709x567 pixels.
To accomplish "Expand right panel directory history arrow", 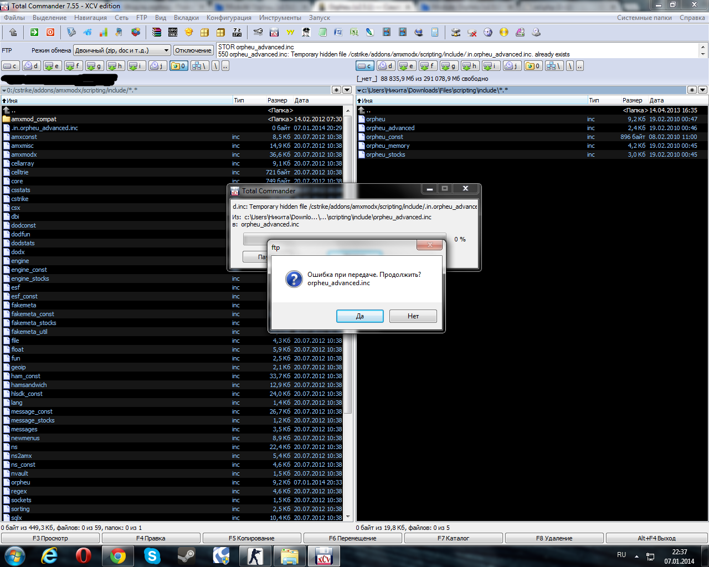I will (702, 90).
